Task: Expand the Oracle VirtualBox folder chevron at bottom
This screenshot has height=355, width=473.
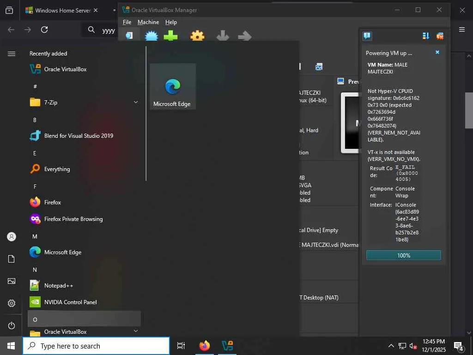Action: tap(136, 331)
